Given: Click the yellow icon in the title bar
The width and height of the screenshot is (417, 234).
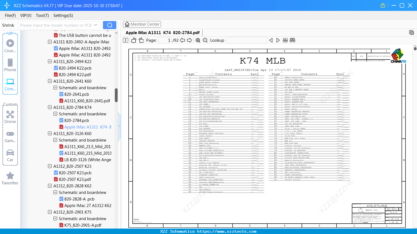Looking at the screenshot, I should (x=383, y=5).
